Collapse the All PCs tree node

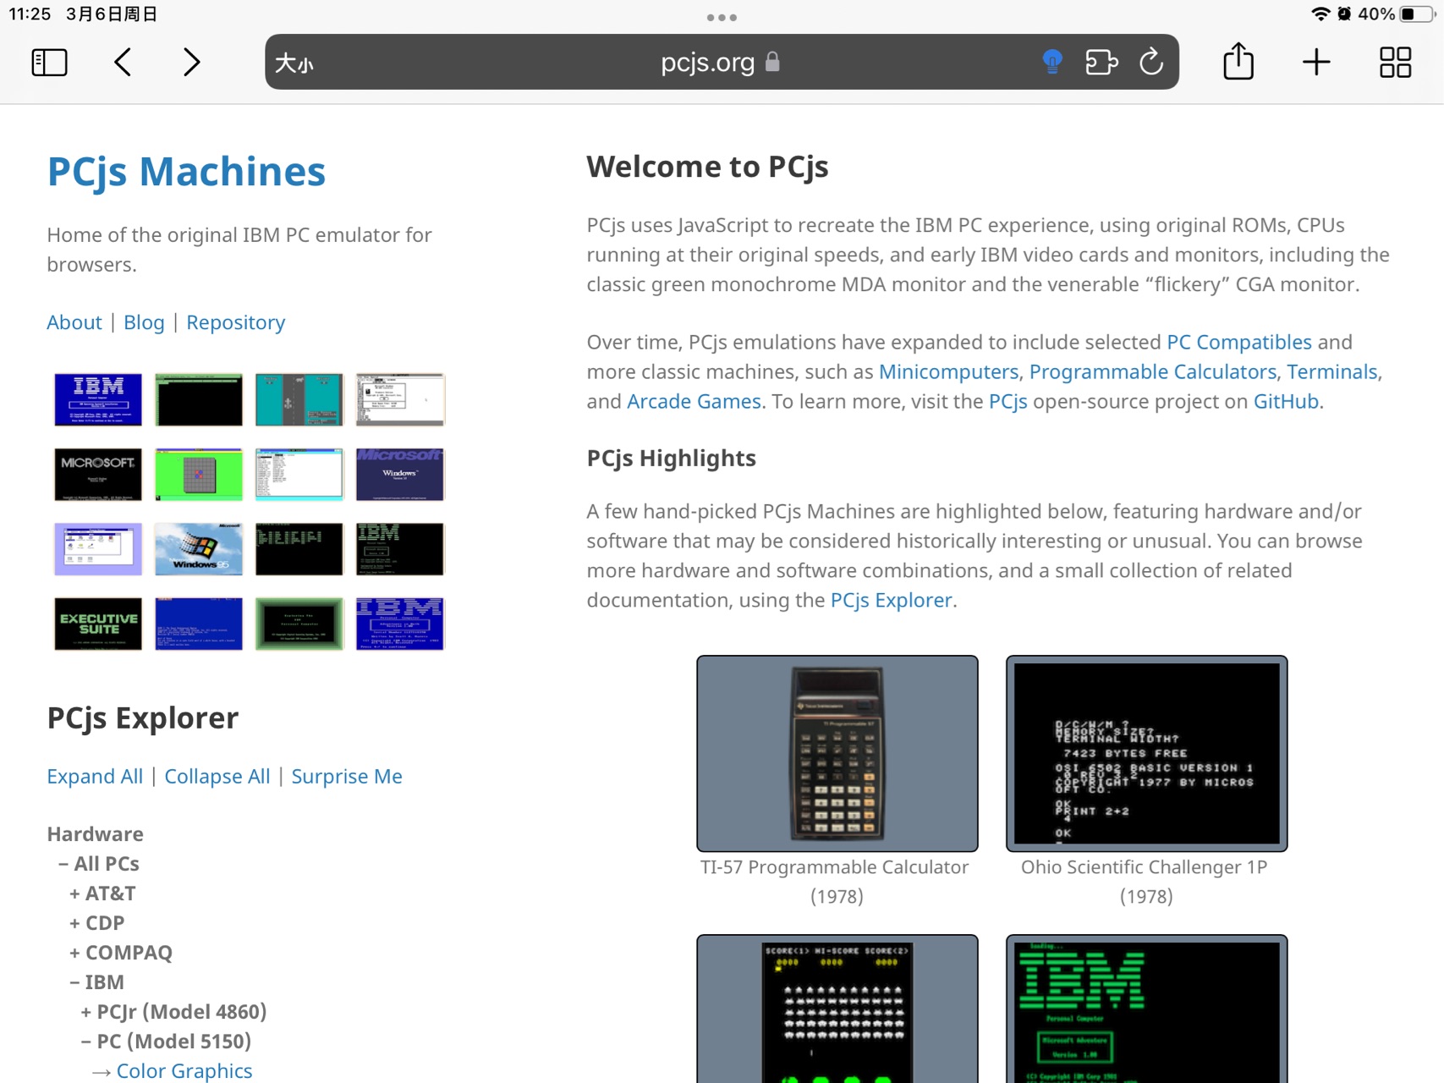(99, 864)
